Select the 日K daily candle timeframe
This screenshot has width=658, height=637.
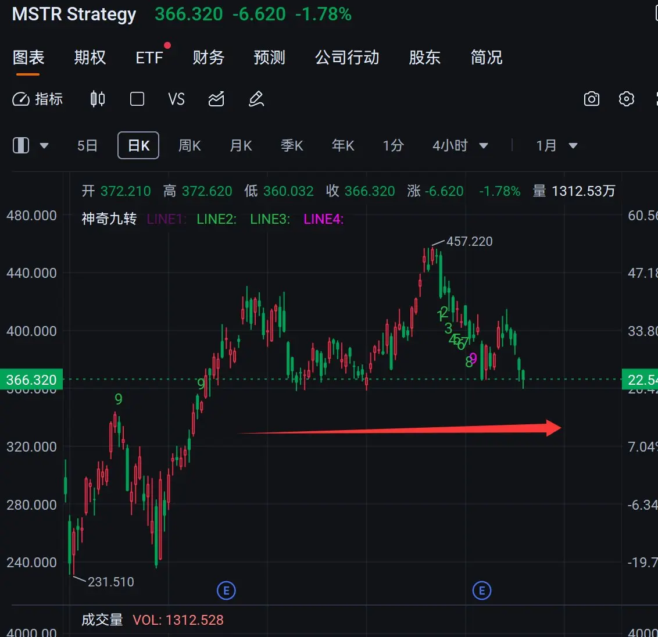coord(138,146)
